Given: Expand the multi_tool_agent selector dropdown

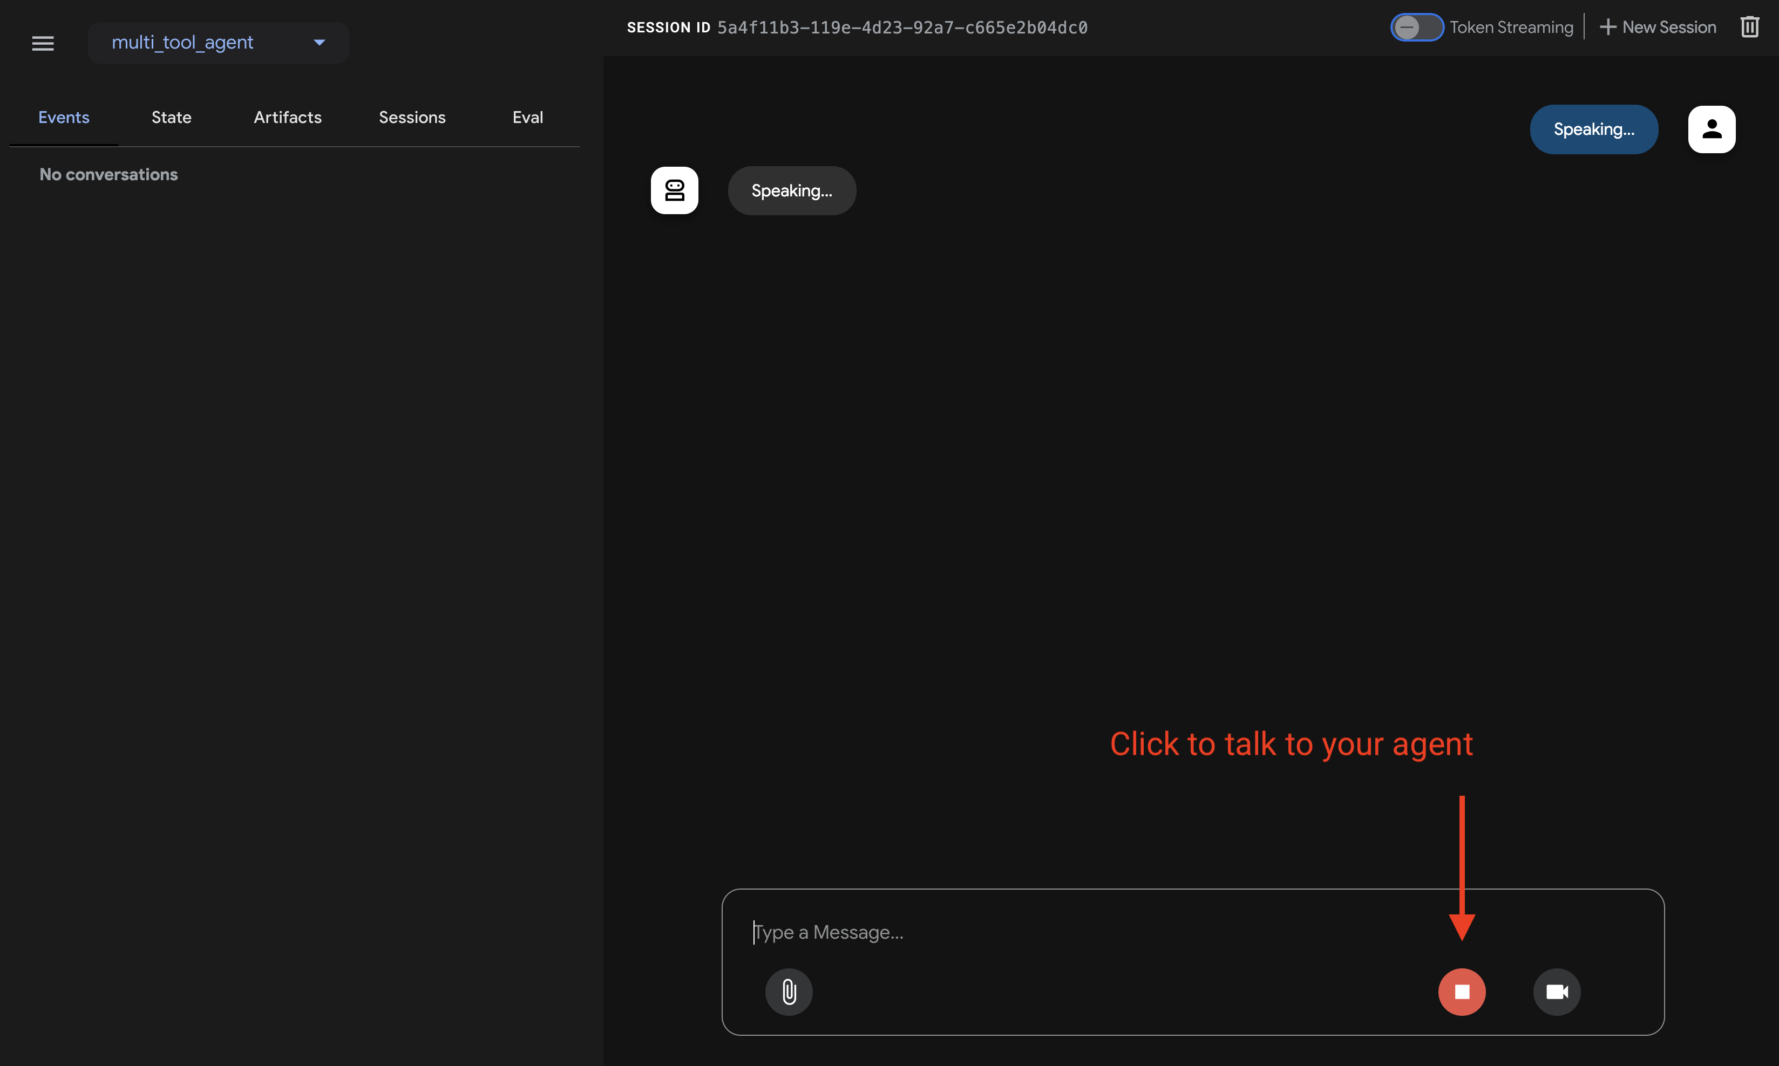Looking at the screenshot, I should tap(319, 43).
